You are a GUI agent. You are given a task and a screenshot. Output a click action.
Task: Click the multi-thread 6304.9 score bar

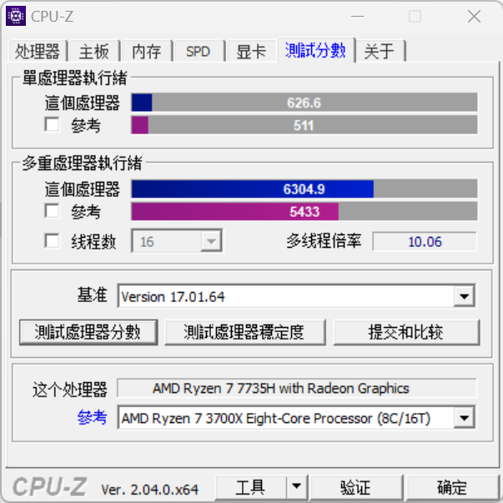[304, 189]
